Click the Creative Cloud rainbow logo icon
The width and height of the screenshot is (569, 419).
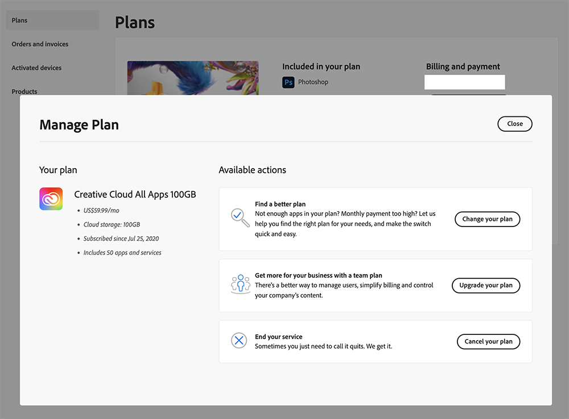pyautogui.click(x=51, y=199)
